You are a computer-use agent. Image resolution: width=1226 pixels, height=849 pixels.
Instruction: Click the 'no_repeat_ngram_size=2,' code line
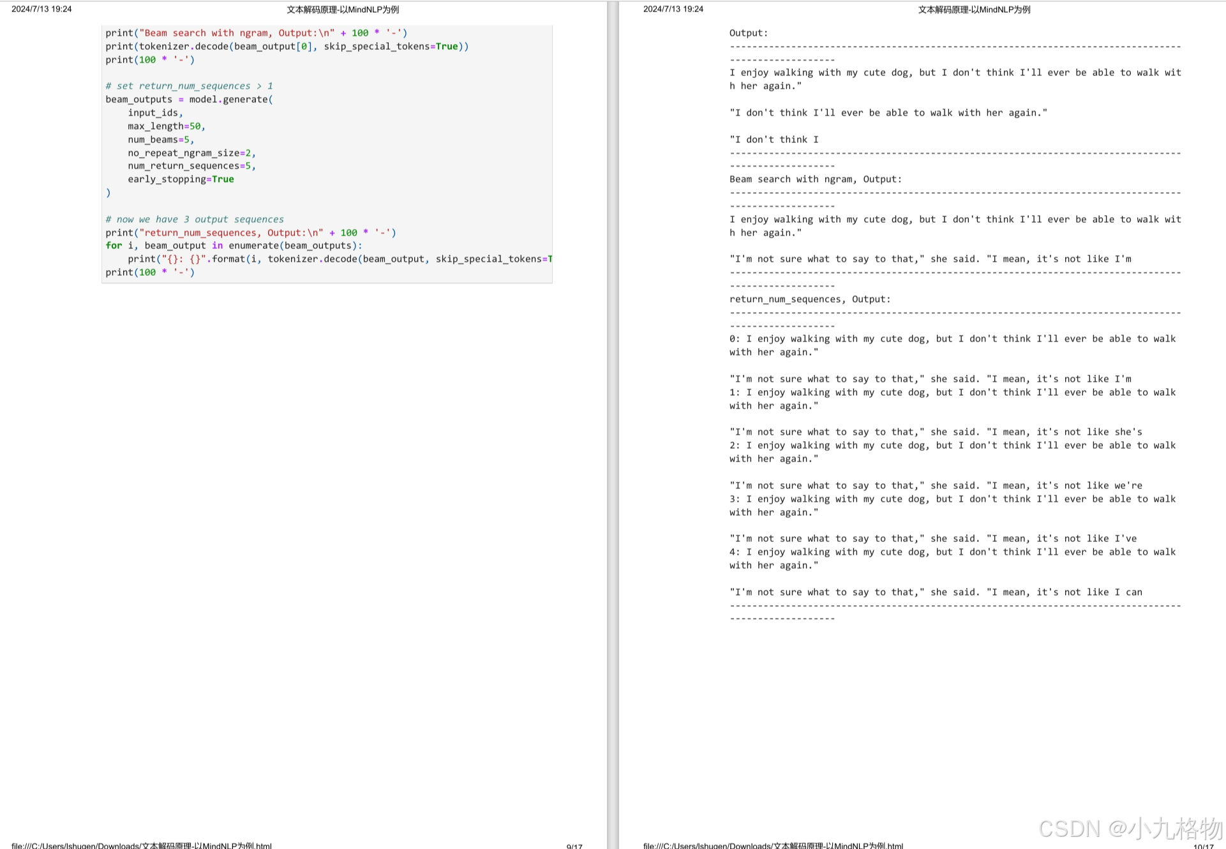[191, 153]
